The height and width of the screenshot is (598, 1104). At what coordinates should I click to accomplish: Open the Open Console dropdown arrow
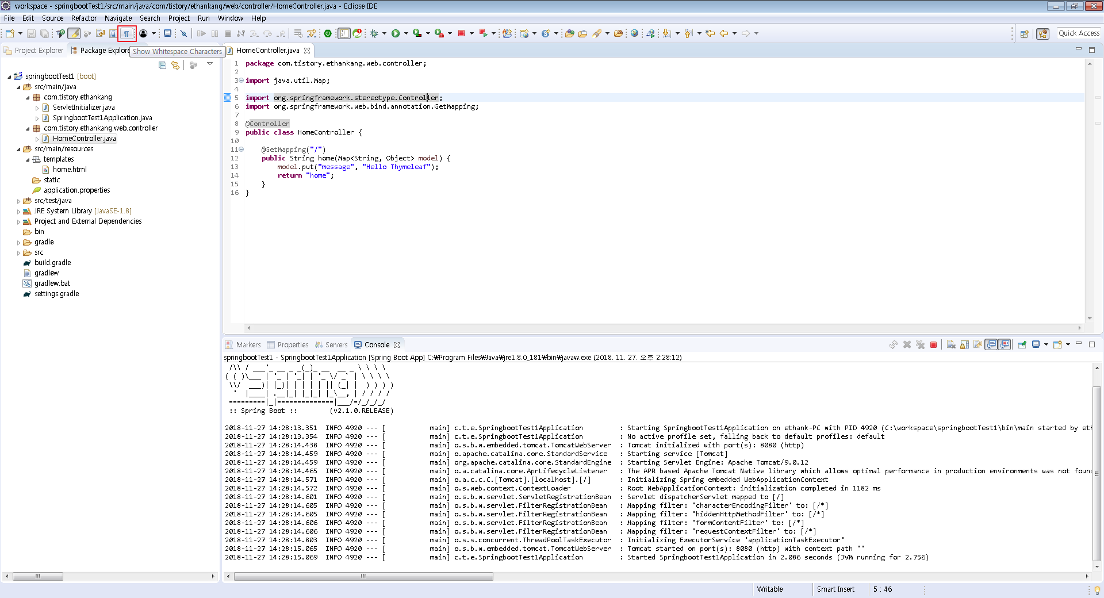(1068, 344)
